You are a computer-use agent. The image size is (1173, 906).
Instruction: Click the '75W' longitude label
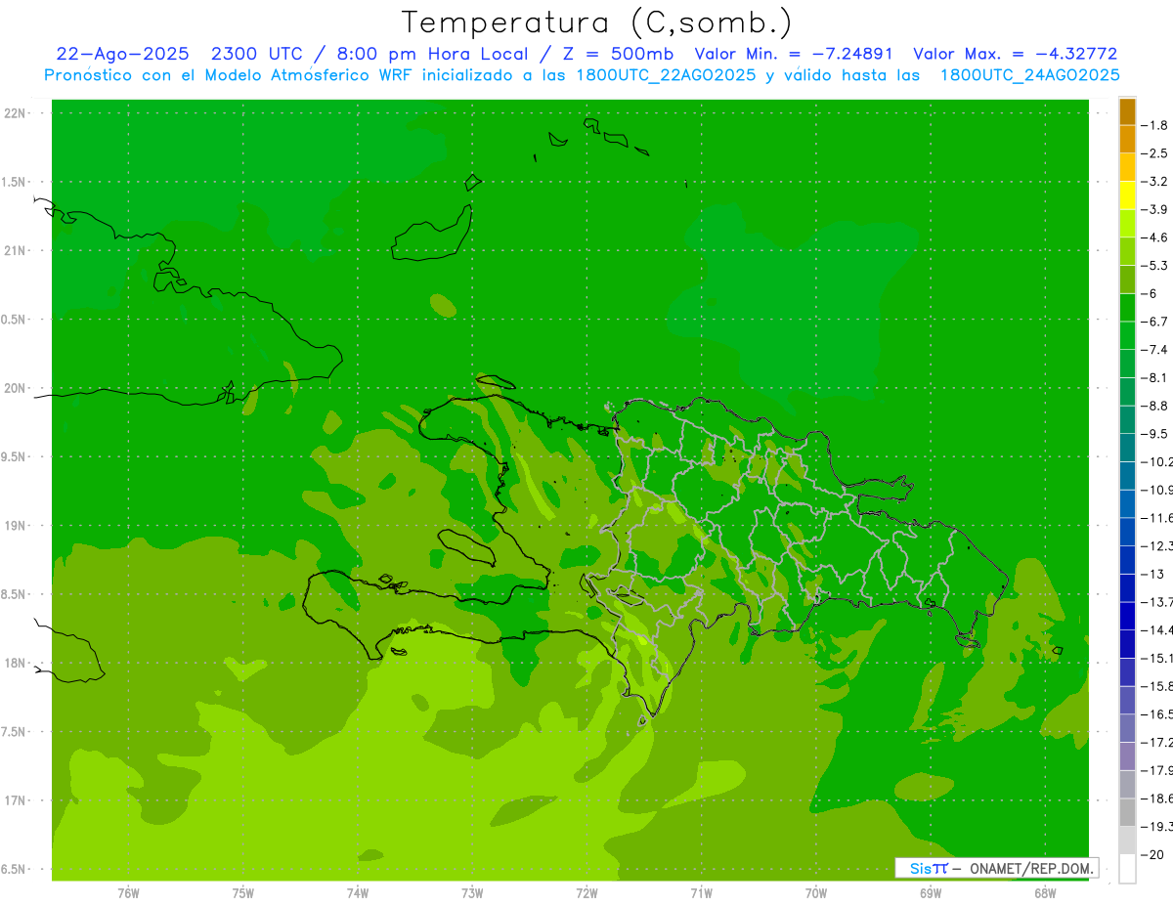click(x=243, y=893)
